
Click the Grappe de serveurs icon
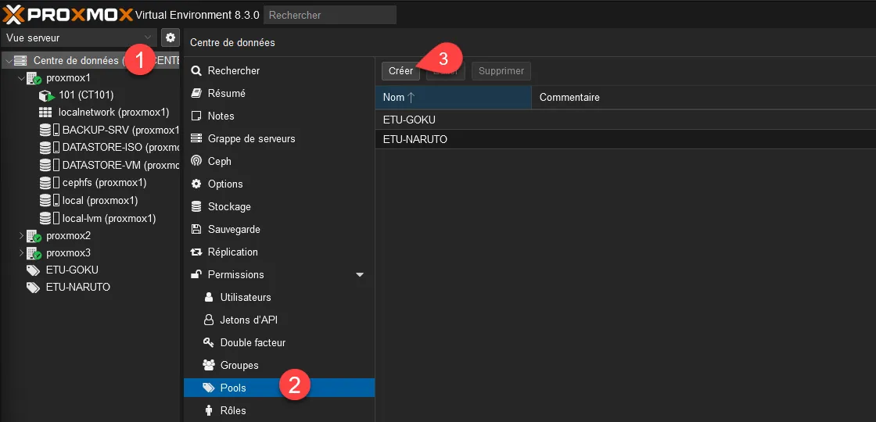196,138
